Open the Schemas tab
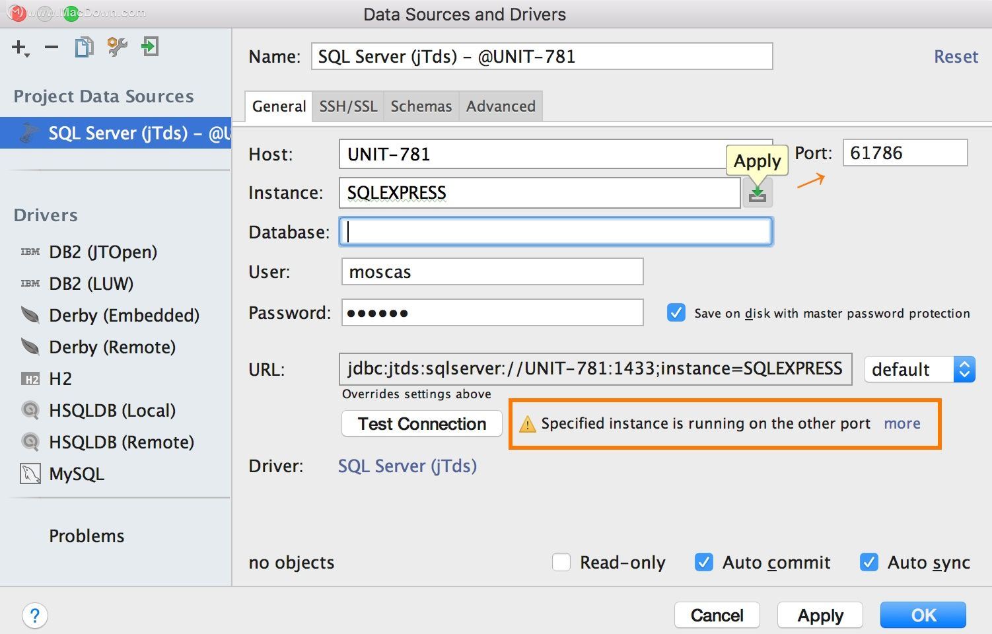Viewport: 992px width, 634px height. coord(421,106)
